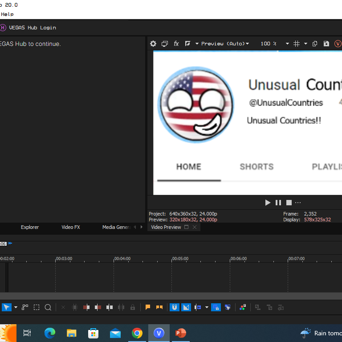Toggle Enable Snapping magnet button

[x=175, y=307]
